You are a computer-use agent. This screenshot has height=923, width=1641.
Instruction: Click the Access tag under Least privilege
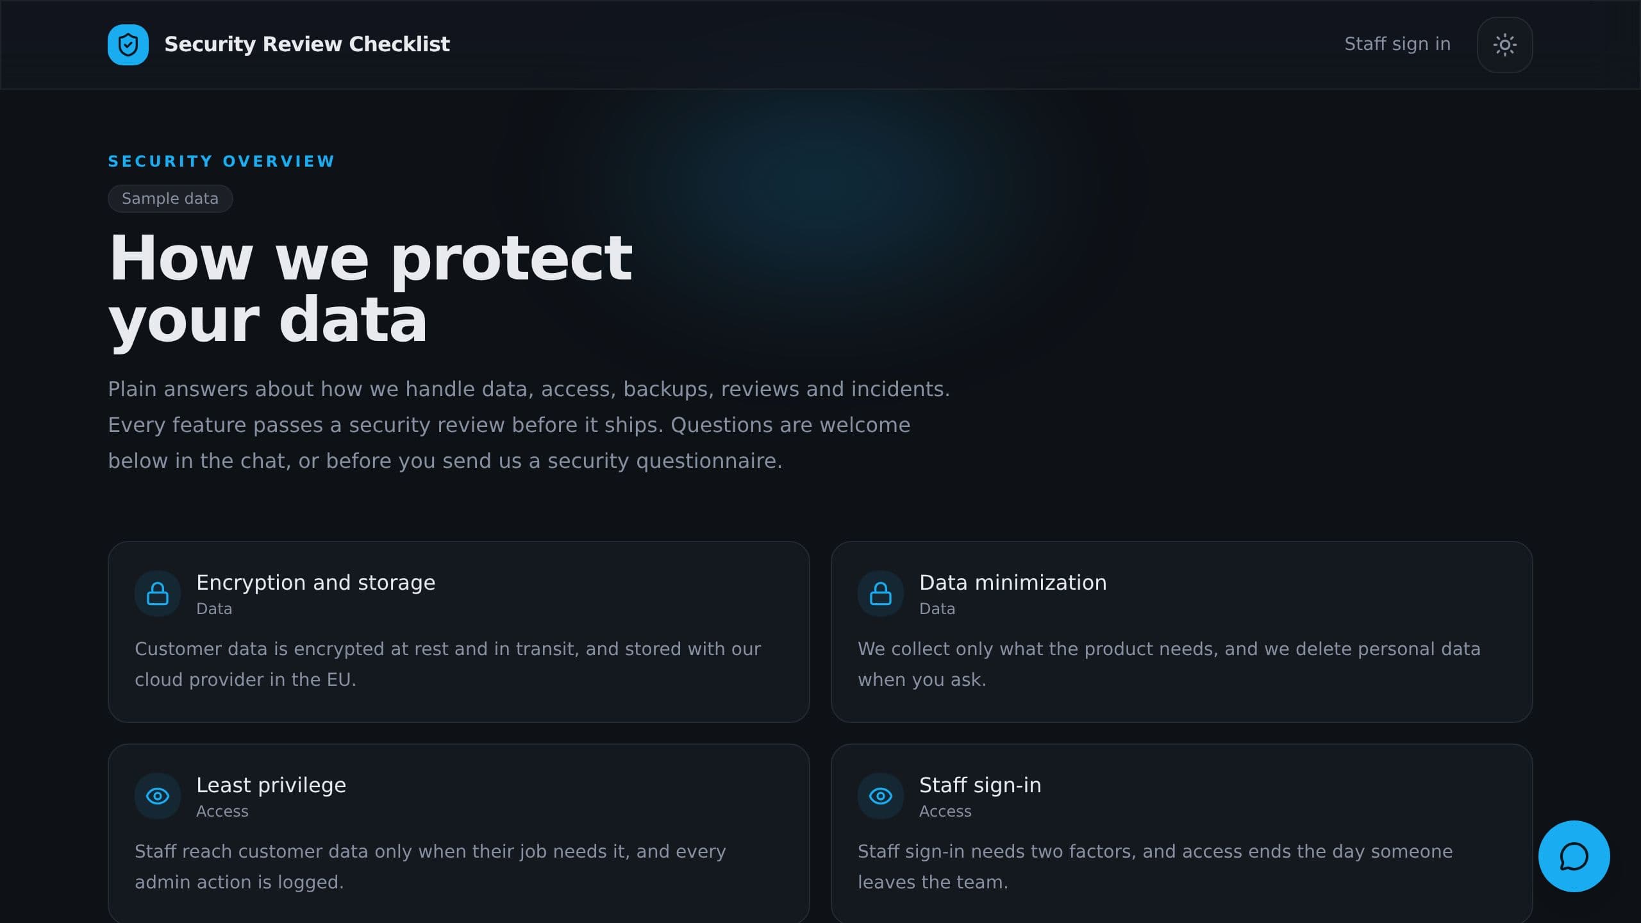click(222, 811)
